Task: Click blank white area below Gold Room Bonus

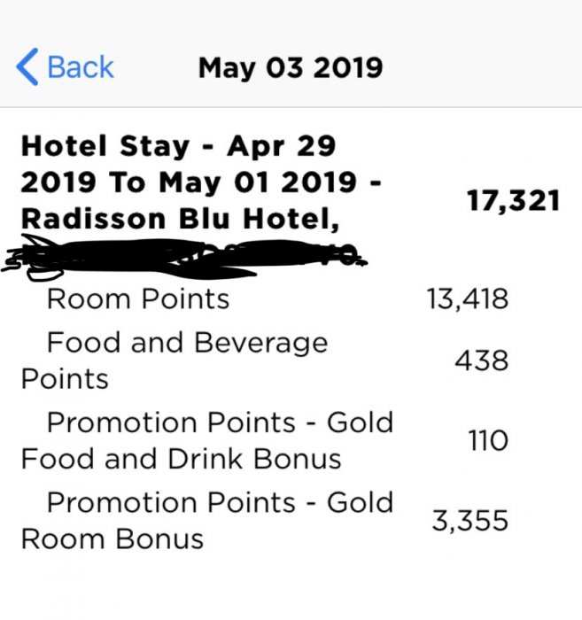Action: click(291, 589)
